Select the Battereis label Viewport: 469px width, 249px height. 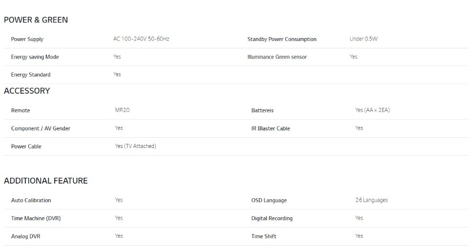click(262, 110)
